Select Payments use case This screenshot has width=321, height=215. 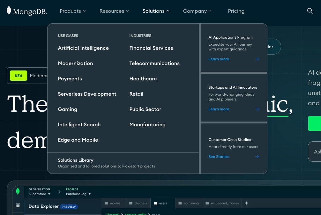point(70,79)
